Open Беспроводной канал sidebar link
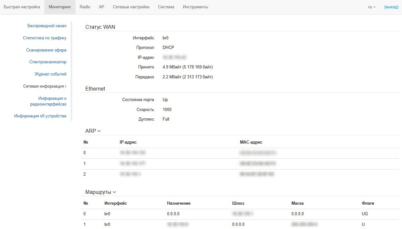The width and height of the screenshot is (402, 229). coord(47,26)
